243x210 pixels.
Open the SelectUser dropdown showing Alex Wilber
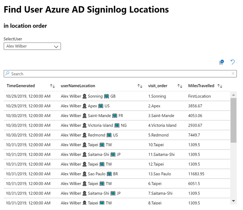coord(32,46)
